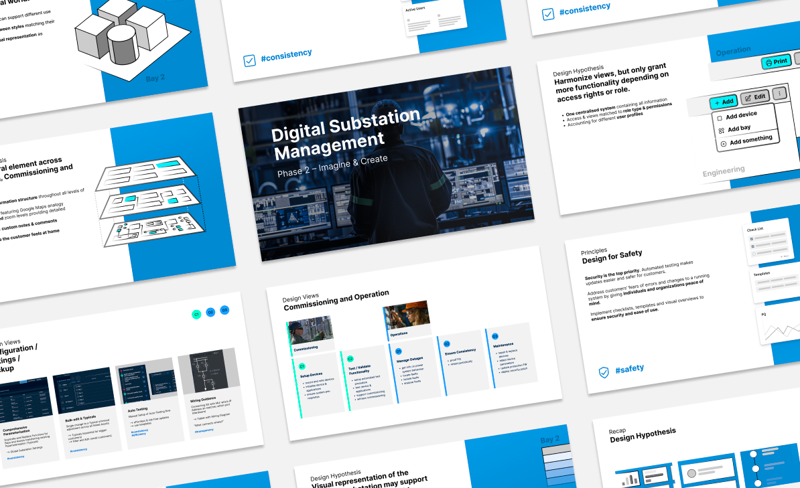Click Recap "Design Hypothesis" heading
The height and width of the screenshot is (488, 800).
643,435
